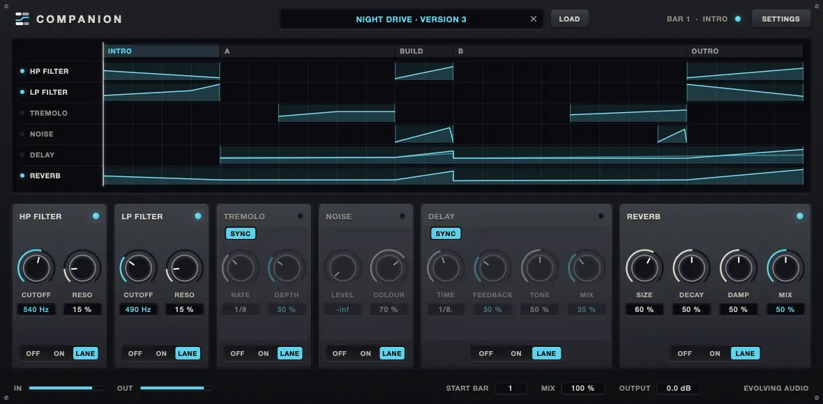The width and height of the screenshot is (823, 404).
Task: Click the tremolo rate value 1/8
Action: pyautogui.click(x=241, y=310)
